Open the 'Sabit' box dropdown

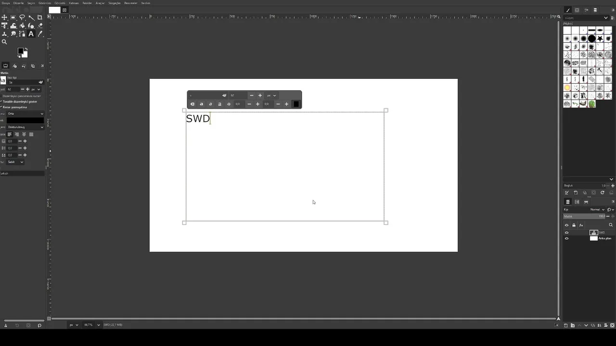[x=15, y=162]
